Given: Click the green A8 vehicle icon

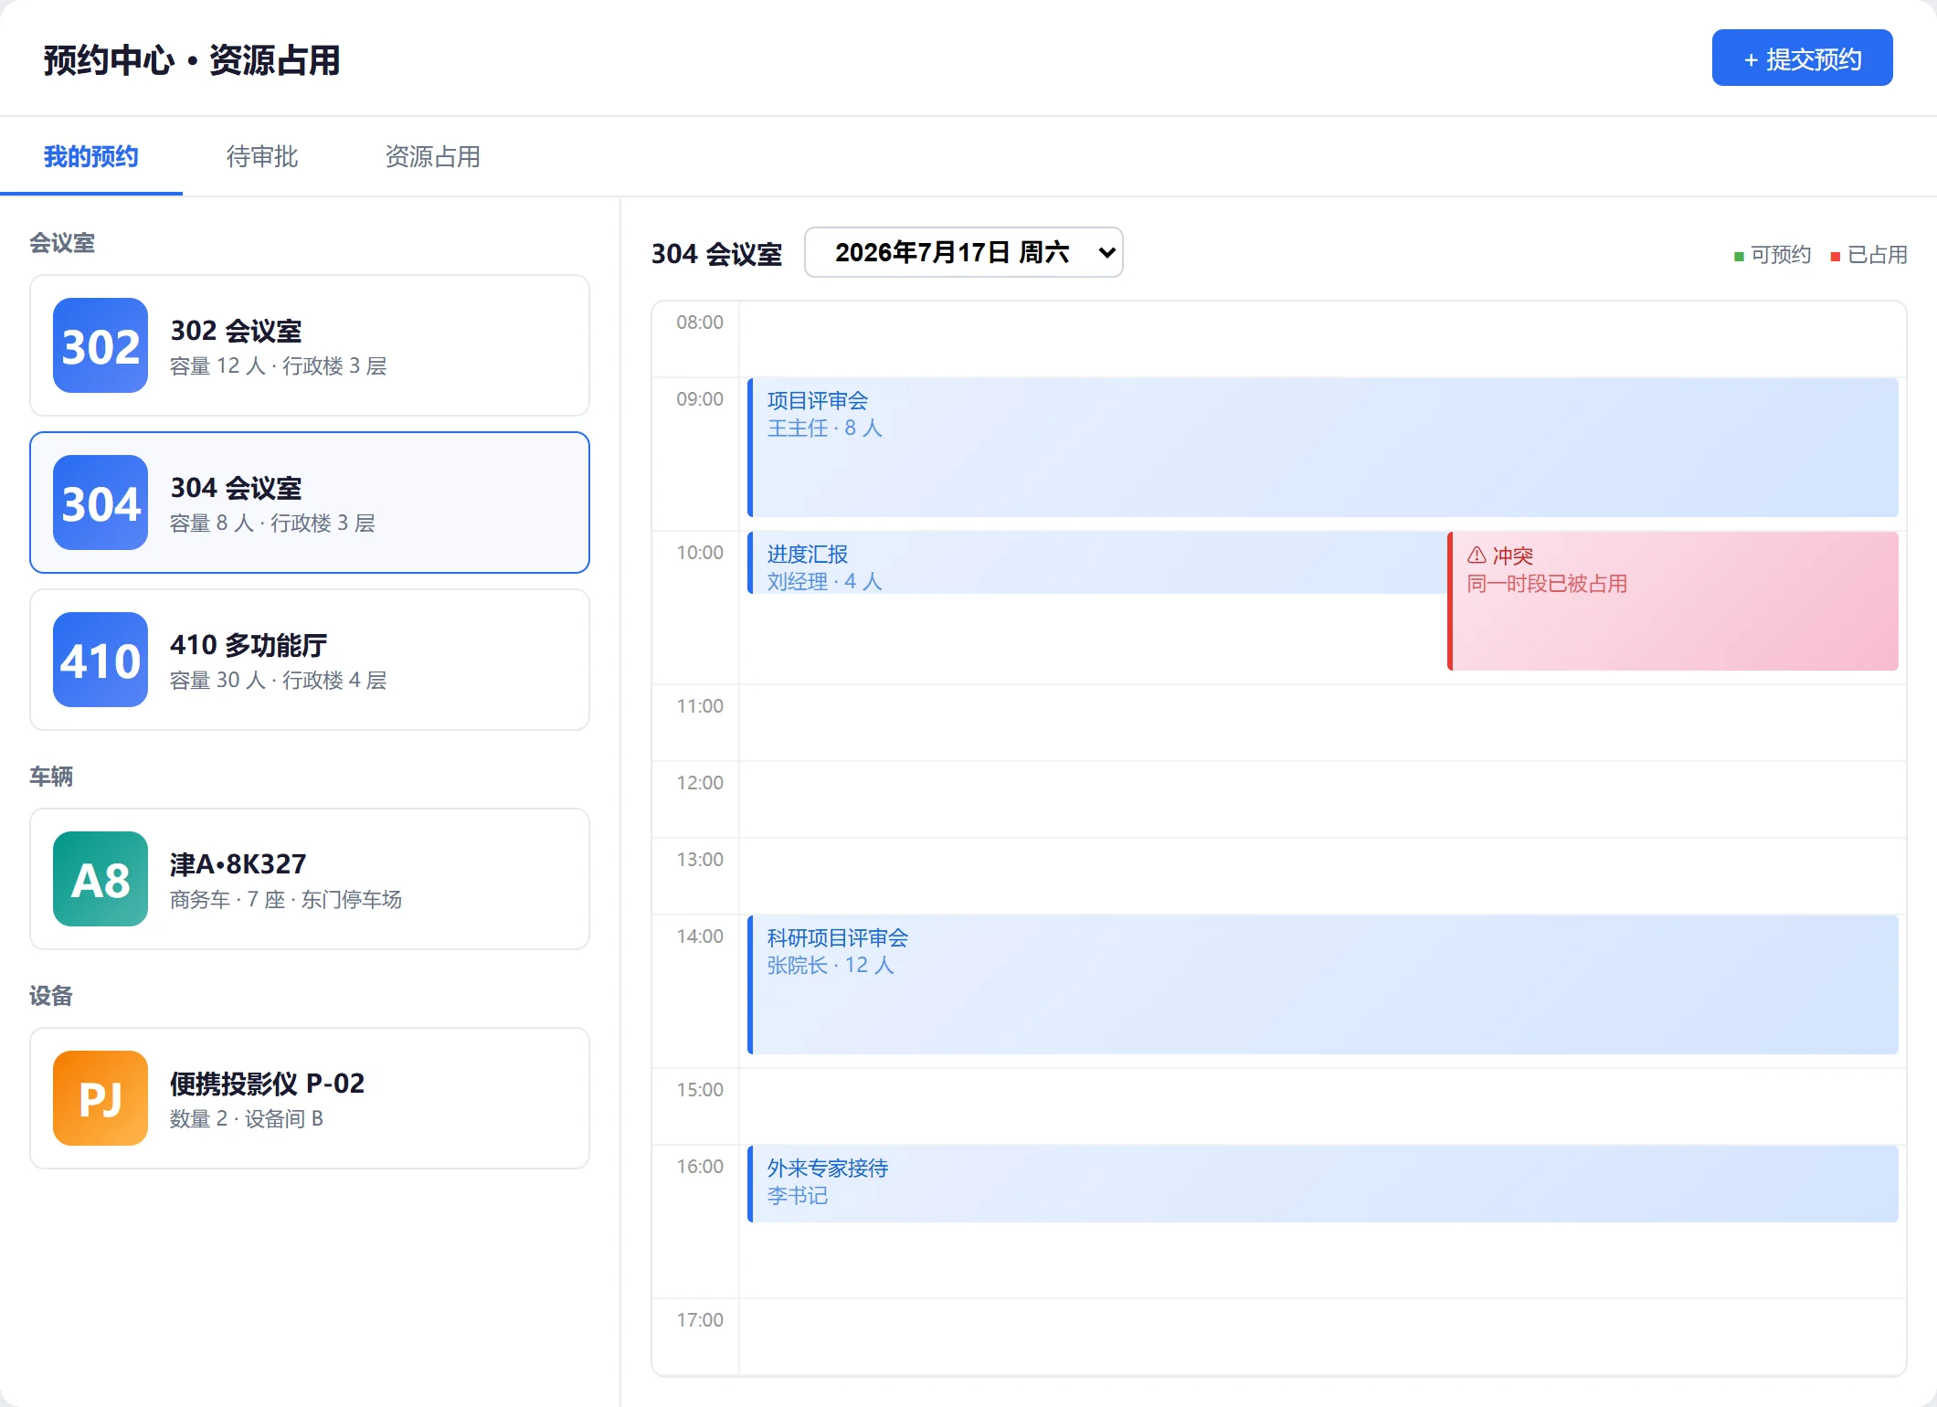Looking at the screenshot, I should tap(101, 879).
